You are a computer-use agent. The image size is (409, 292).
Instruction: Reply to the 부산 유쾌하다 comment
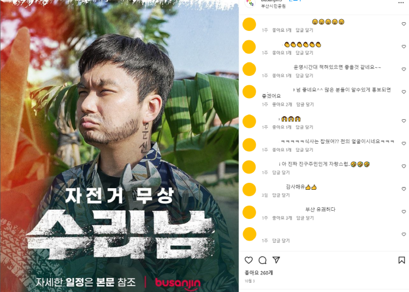pyautogui.click(x=305, y=218)
